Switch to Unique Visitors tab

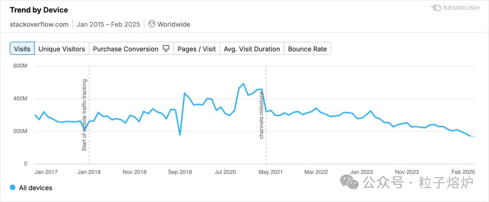coord(62,49)
